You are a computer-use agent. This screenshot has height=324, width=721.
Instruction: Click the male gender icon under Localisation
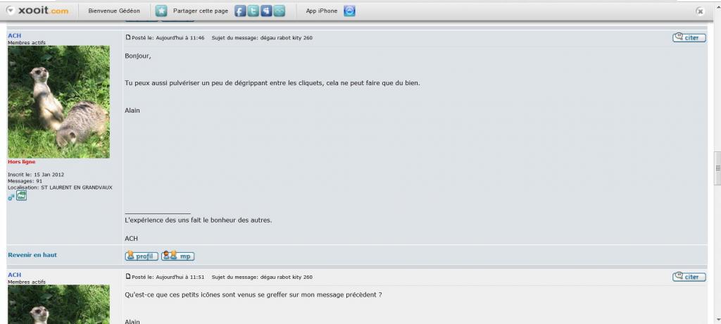(x=11, y=197)
